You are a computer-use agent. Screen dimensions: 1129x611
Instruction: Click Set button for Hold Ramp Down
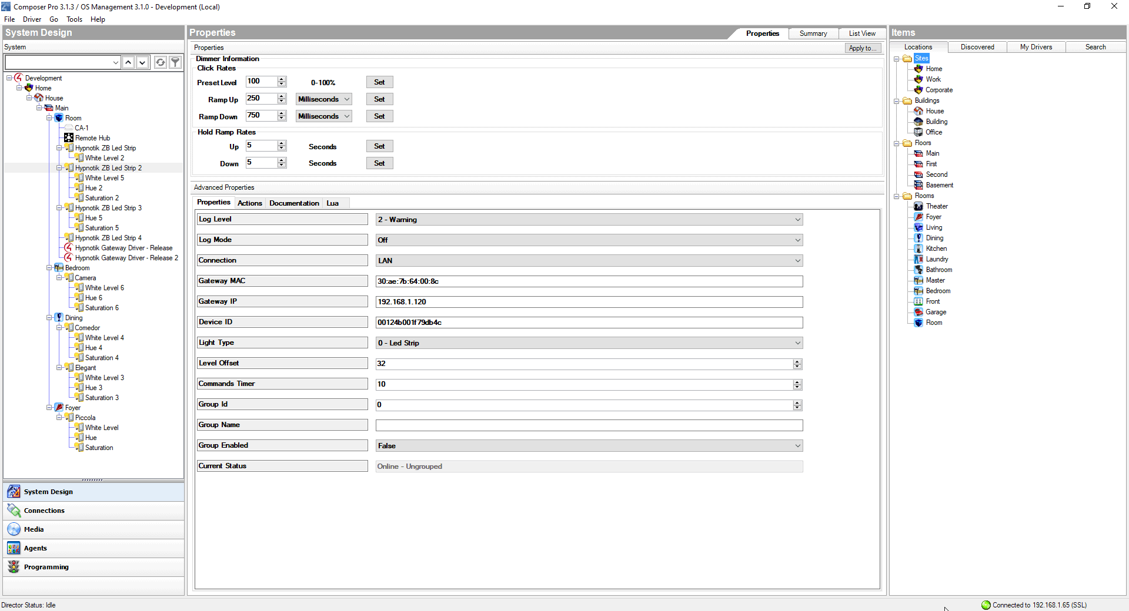(x=379, y=163)
